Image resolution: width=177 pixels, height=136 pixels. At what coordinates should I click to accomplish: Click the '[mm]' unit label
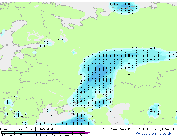click(31, 129)
